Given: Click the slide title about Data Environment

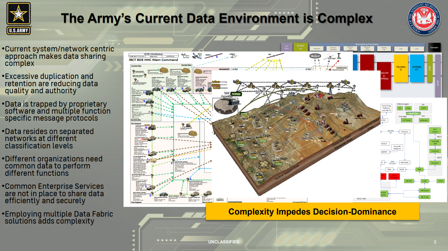Looking at the screenshot, I should tap(217, 18).
